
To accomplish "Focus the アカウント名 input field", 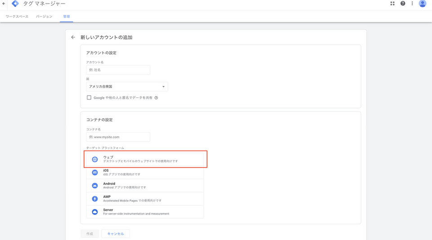I will pos(118,70).
